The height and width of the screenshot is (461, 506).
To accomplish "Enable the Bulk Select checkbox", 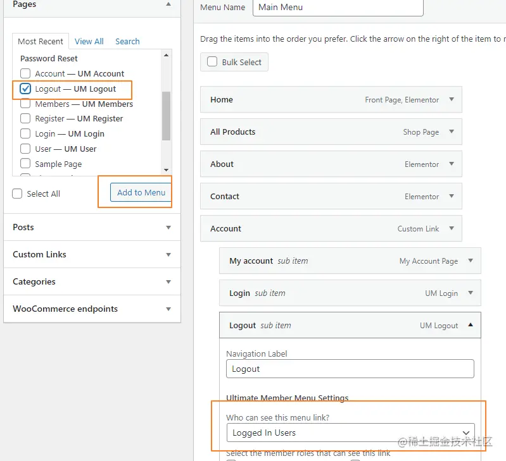I will [212, 62].
